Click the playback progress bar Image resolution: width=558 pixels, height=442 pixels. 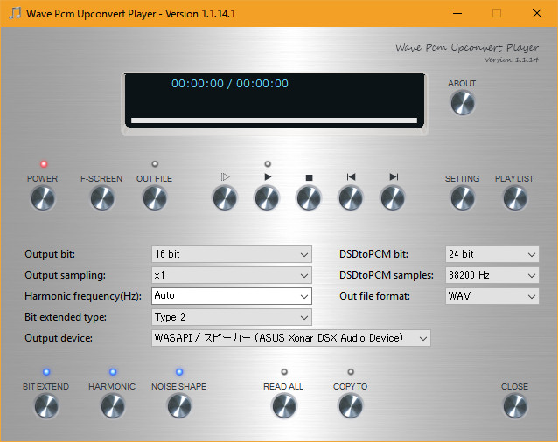(274, 121)
